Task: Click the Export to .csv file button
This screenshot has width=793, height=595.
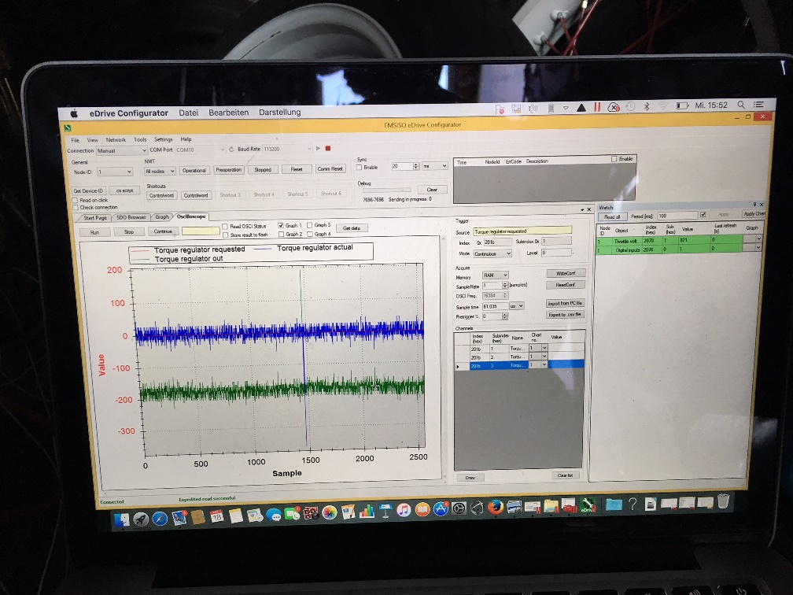Action: [x=565, y=314]
